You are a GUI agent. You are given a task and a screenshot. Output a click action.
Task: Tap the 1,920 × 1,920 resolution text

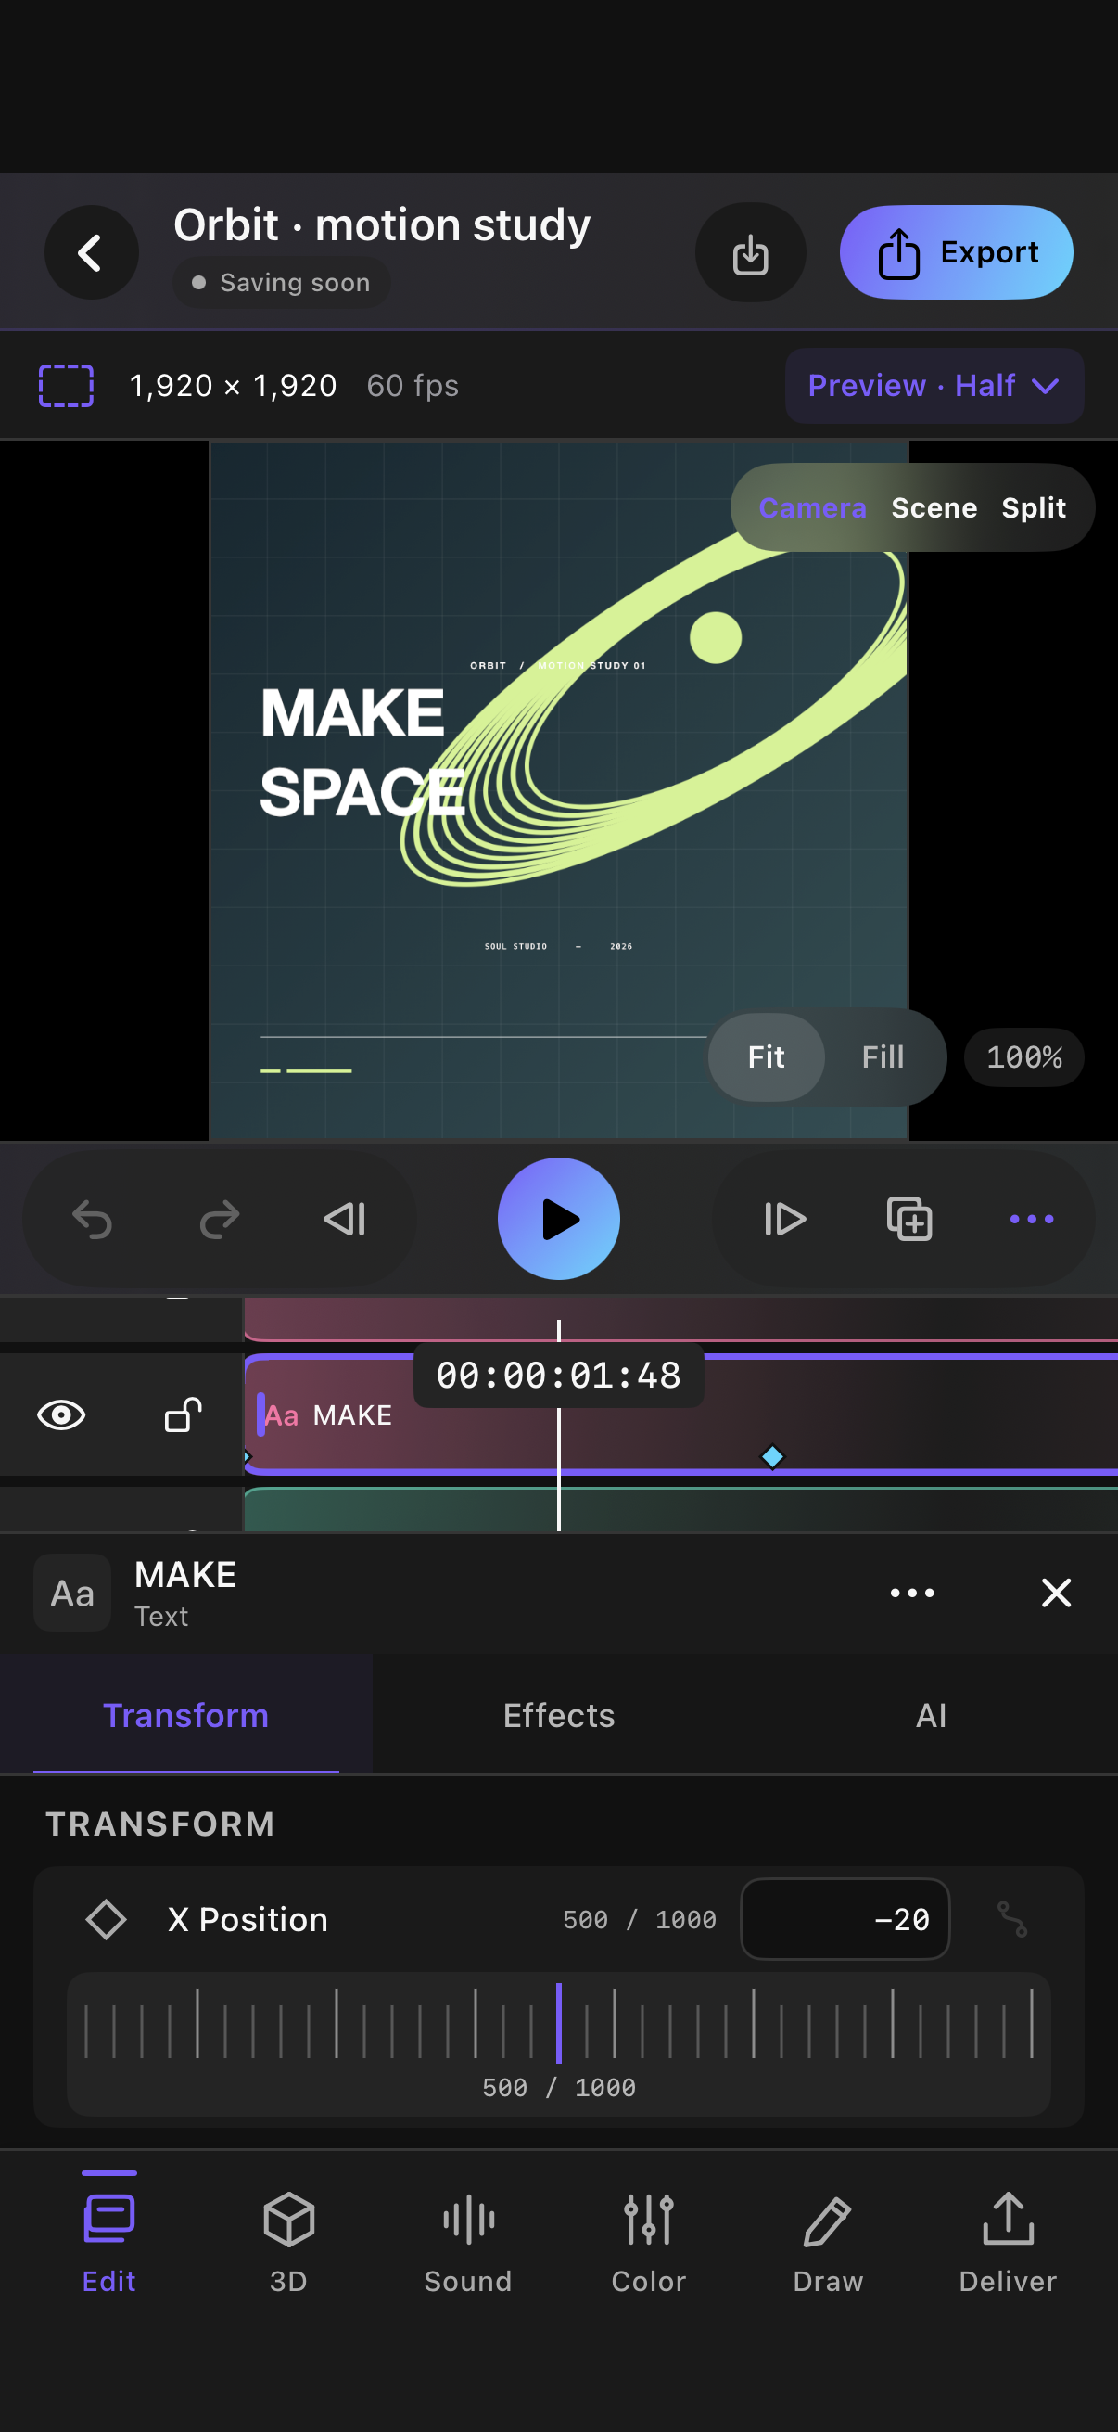tap(233, 385)
